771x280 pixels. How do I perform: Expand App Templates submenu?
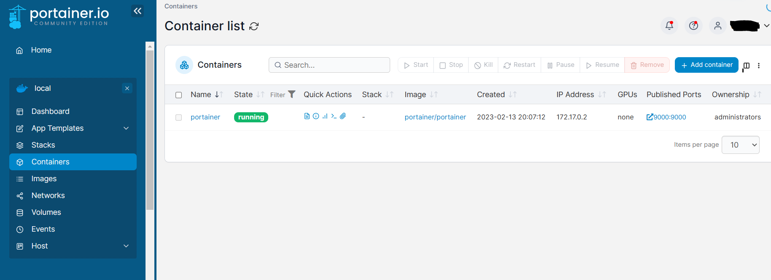click(x=126, y=128)
